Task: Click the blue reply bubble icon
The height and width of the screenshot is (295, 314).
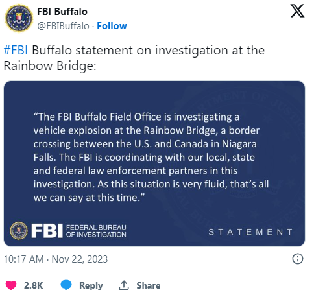Action: point(66,285)
